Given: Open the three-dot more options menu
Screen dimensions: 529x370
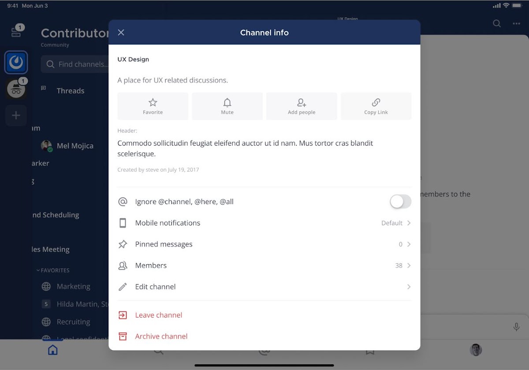Looking at the screenshot, I should [516, 24].
